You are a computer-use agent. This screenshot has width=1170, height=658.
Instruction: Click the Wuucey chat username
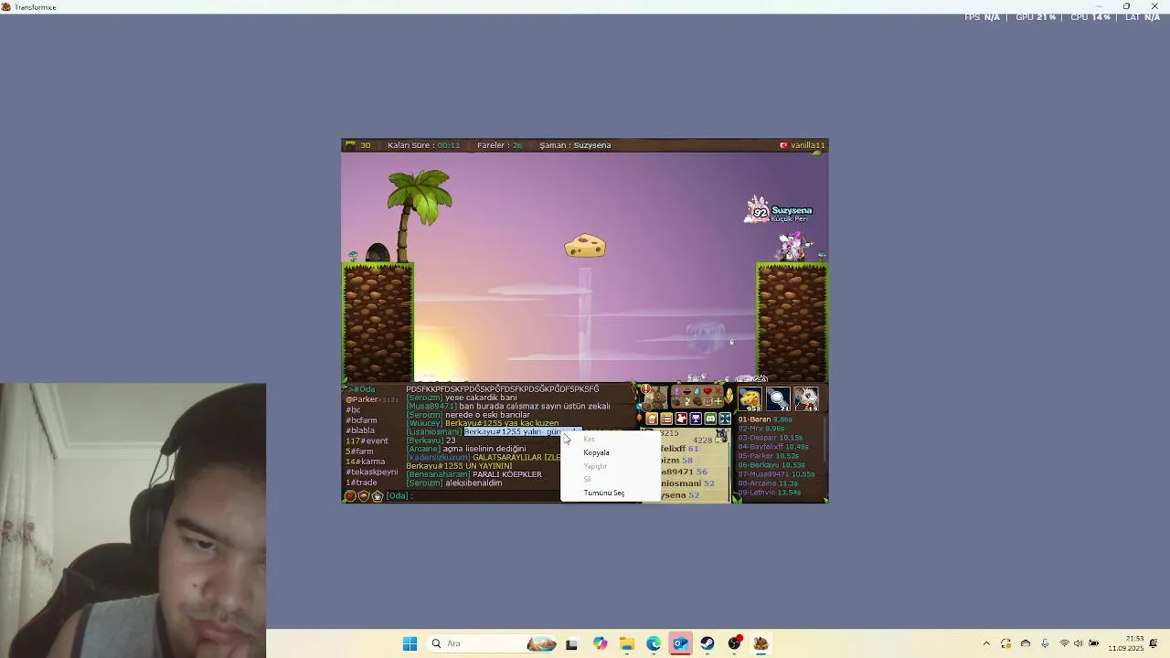[x=425, y=423]
